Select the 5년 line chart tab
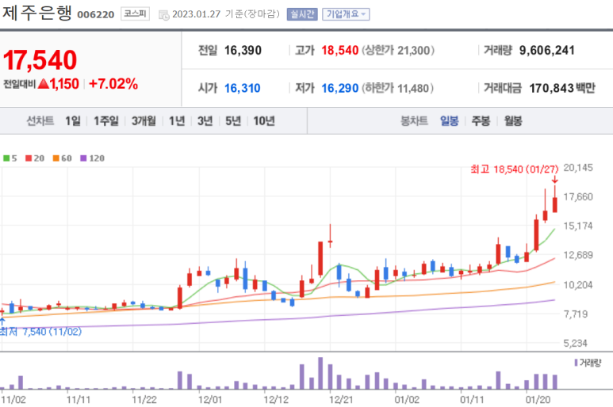This screenshot has height=407, width=613. (x=233, y=121)
